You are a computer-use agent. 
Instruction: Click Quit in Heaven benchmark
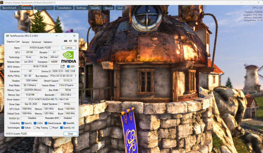point(120,8)
